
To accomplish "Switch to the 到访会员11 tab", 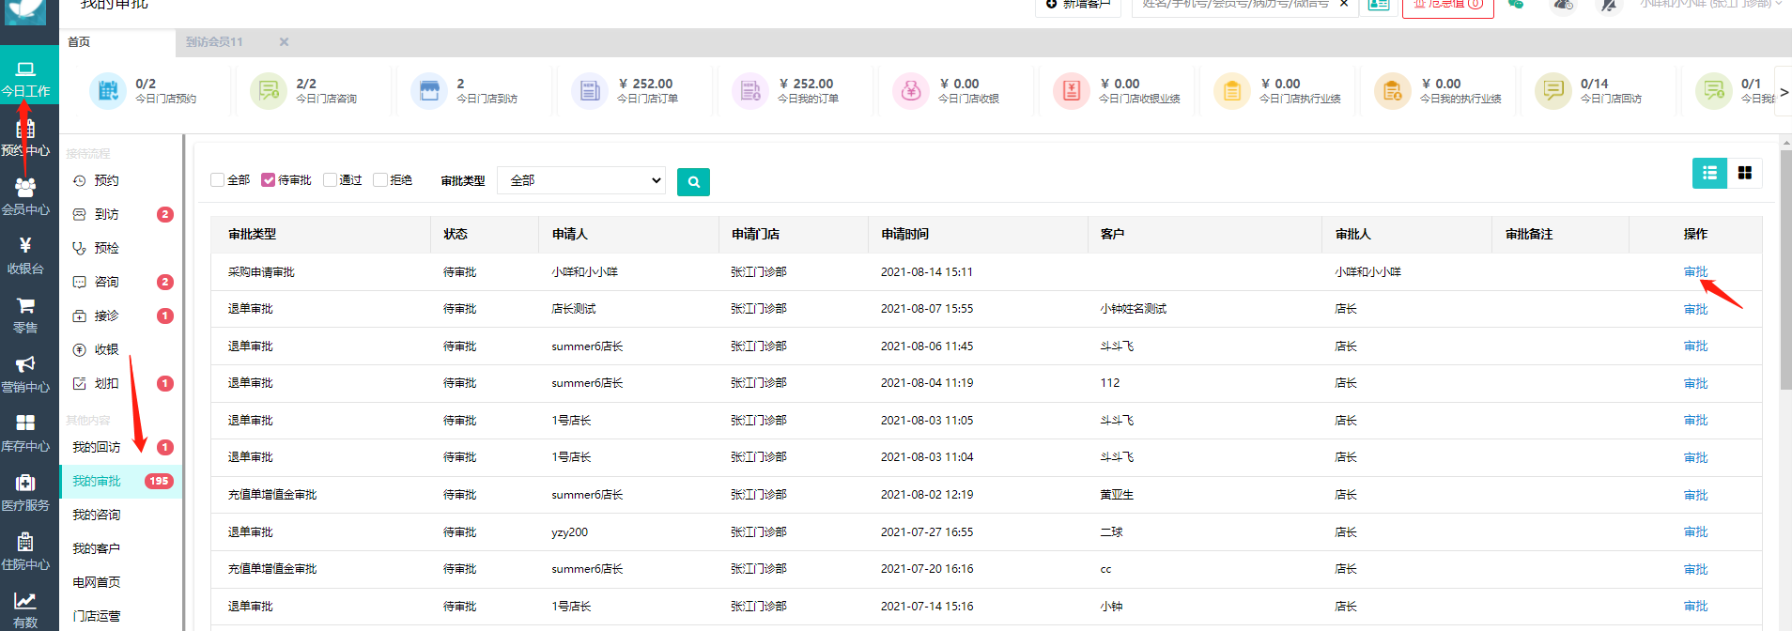I will [214, 42].
